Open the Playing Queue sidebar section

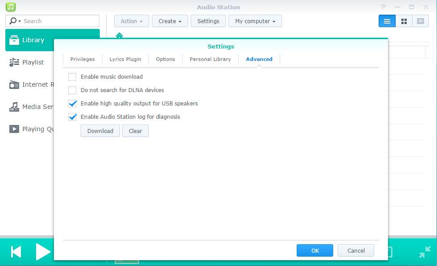click(x=29, y=129)
